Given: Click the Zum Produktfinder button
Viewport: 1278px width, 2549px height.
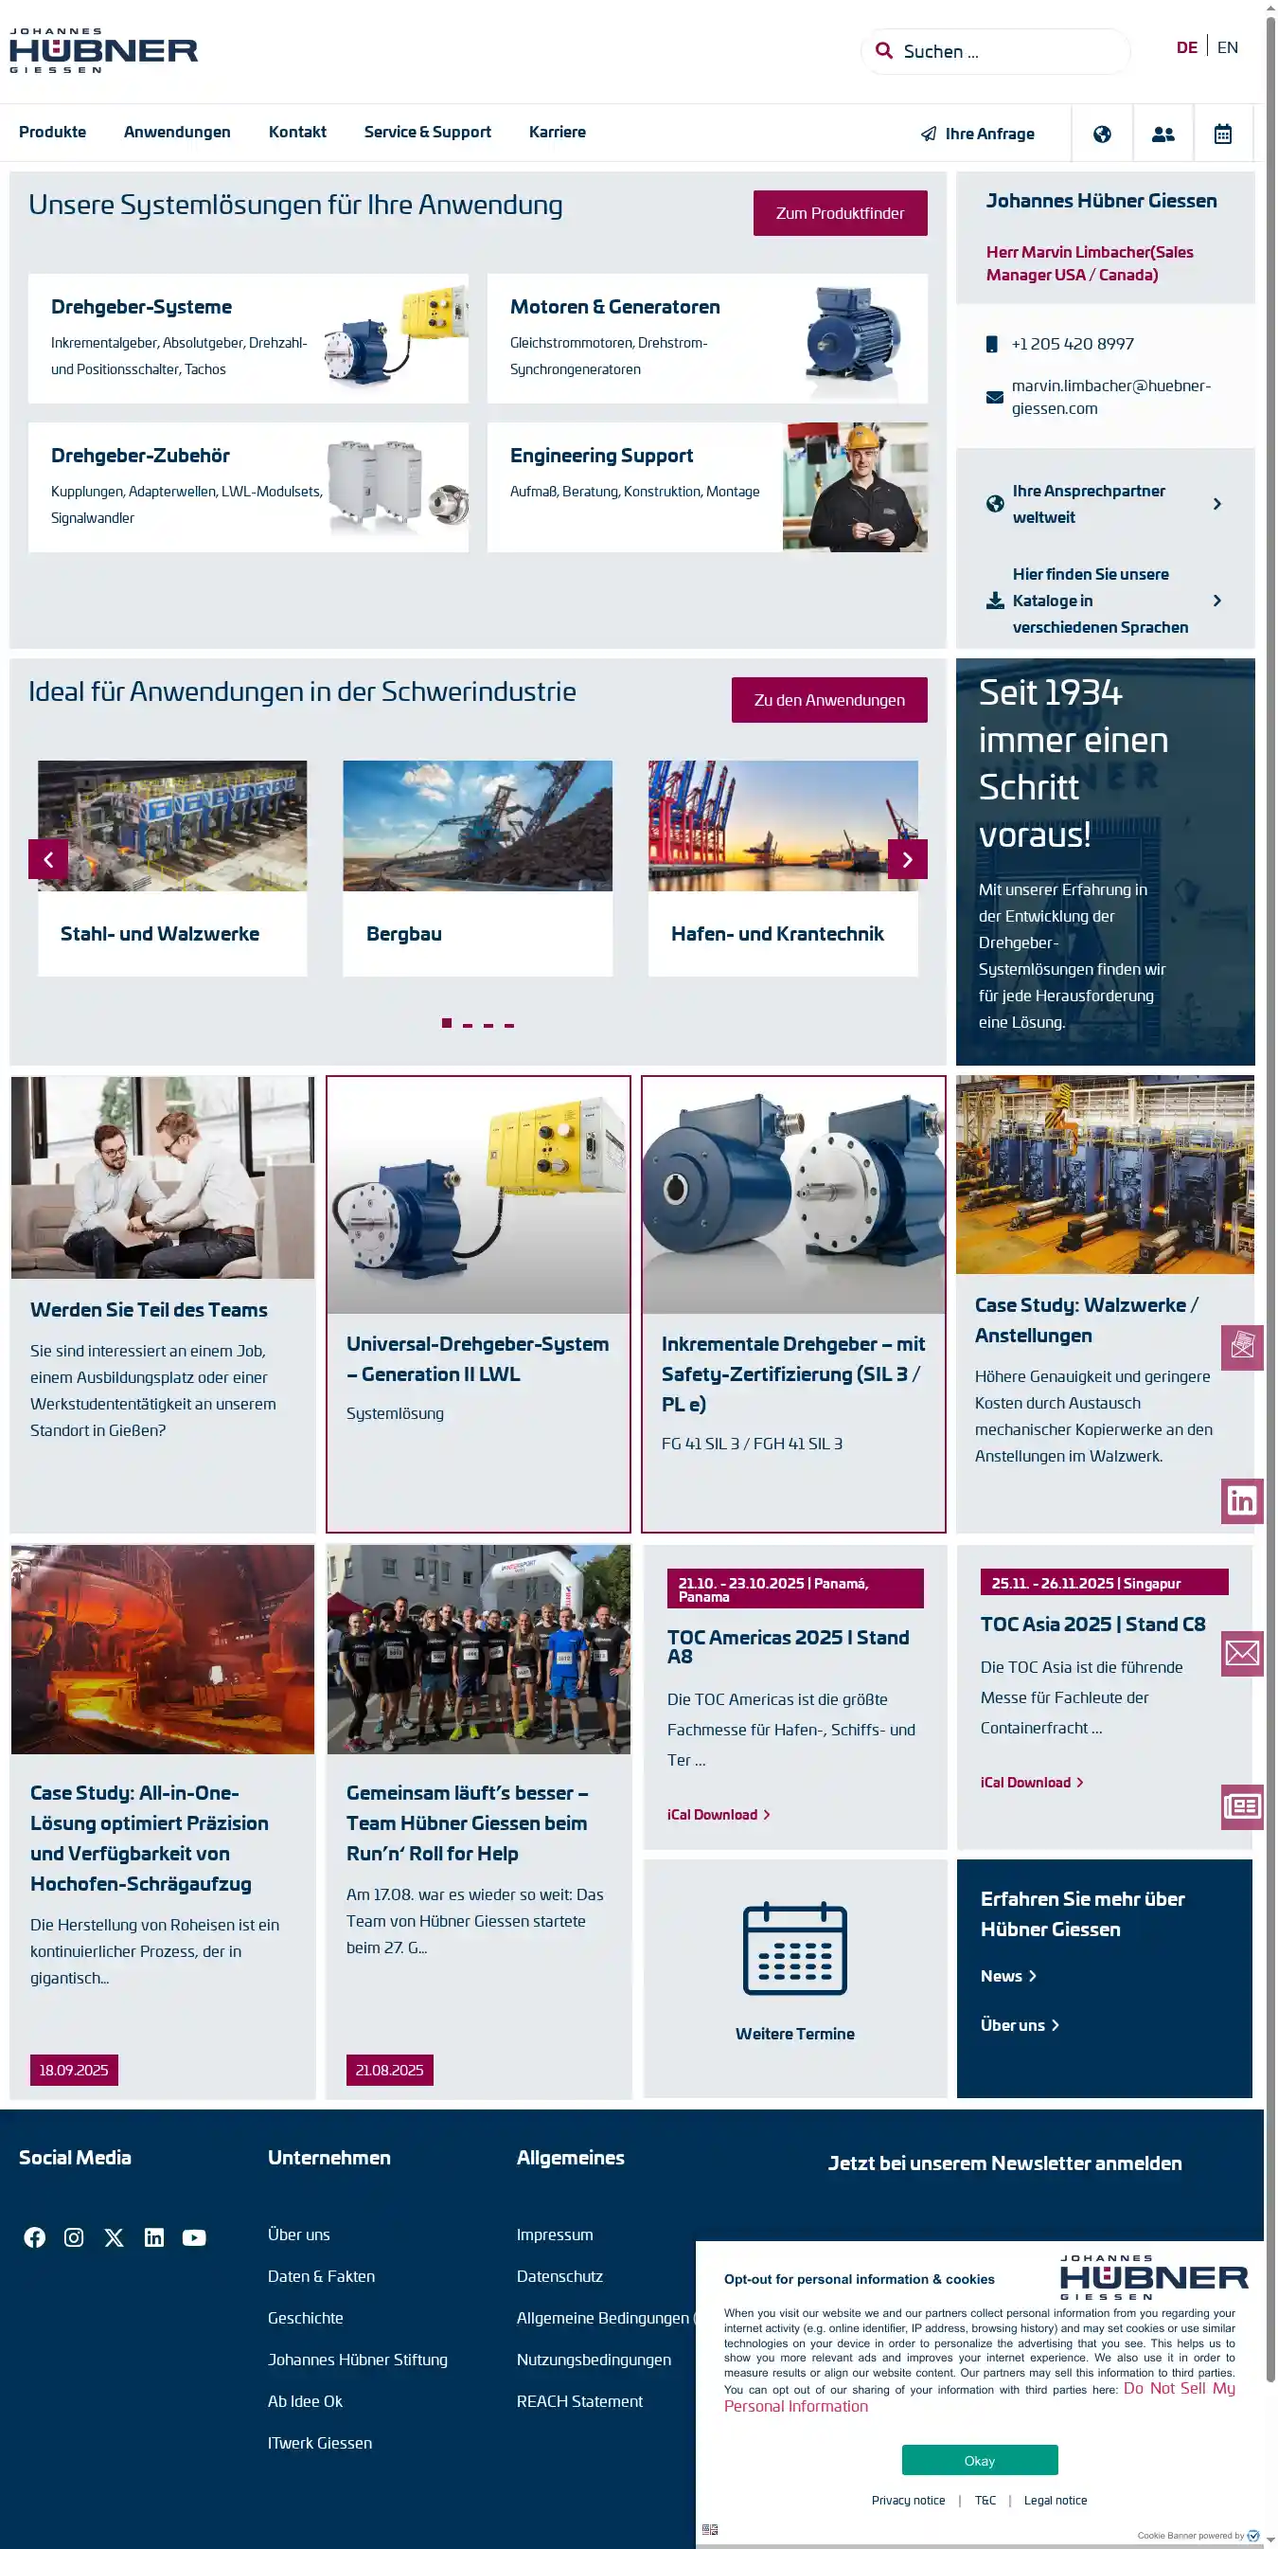Looking at the screenshot, I should [839, 213].
